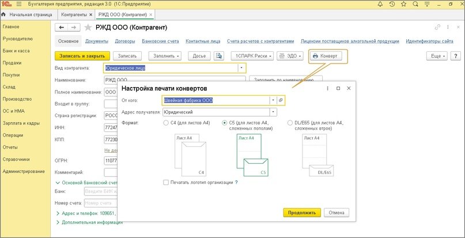Viewport: 465px width, 238px height.
Task: Select the DL/E65 envelope illustration
Action: coord(317,155)
